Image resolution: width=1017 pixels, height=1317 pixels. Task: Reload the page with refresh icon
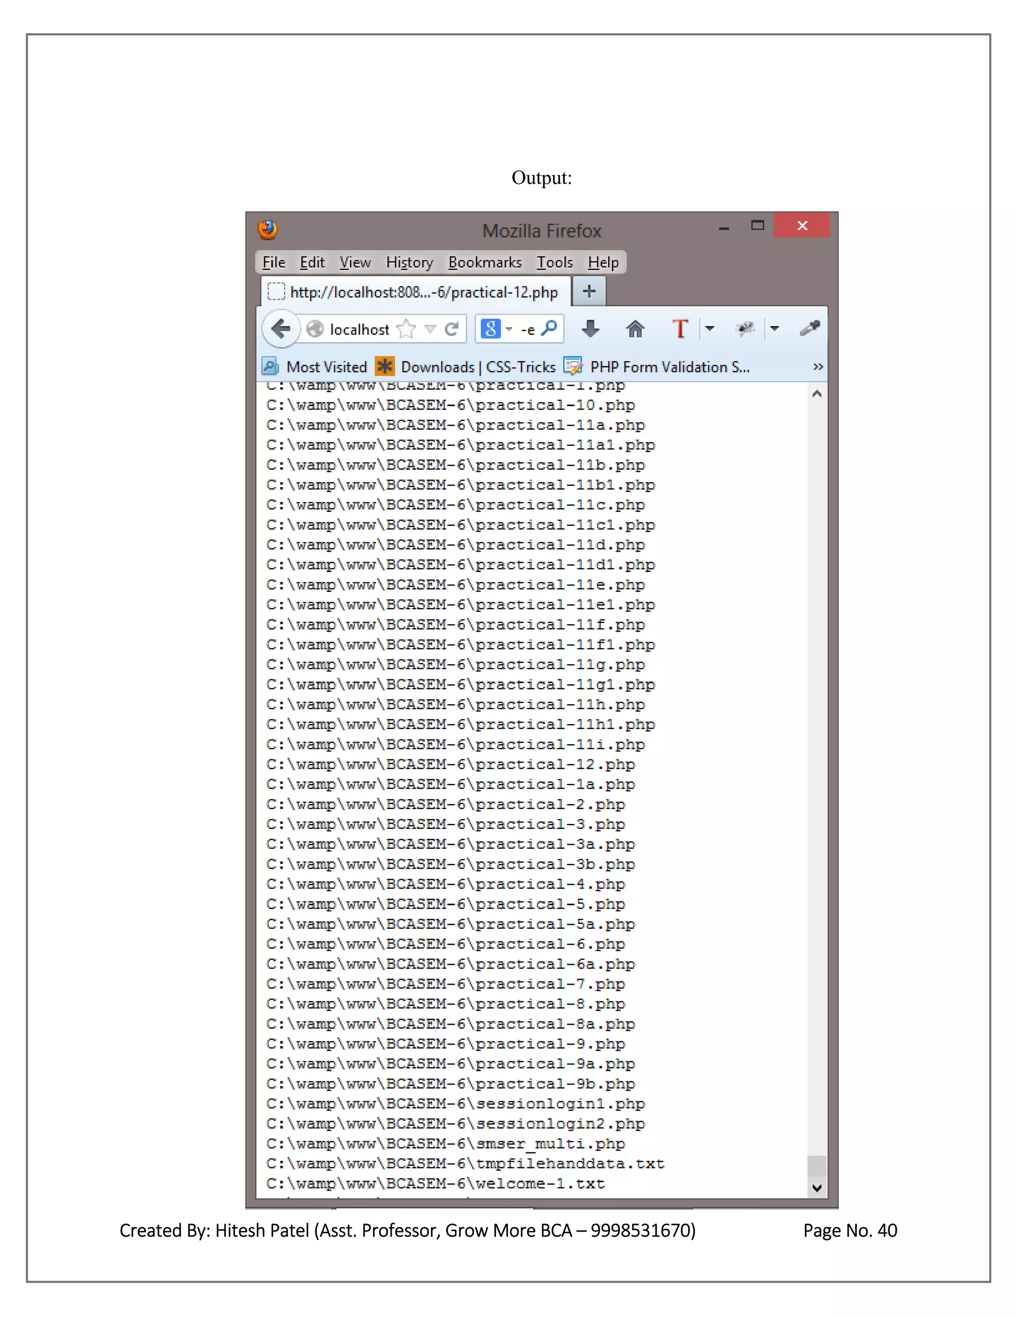click(451, 329)
